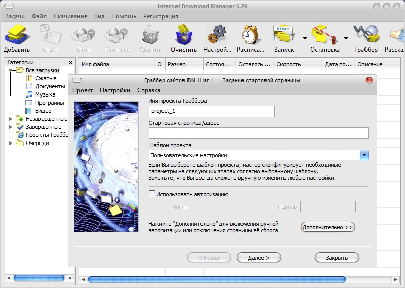Sort by Дата column header
This screenshot has height=288, width=405.
coord(339,64)
